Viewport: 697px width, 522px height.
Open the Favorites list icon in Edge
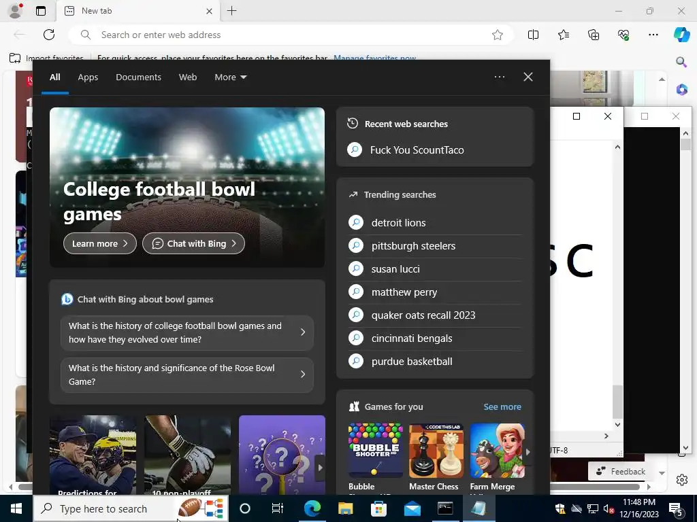click(563, 35)
